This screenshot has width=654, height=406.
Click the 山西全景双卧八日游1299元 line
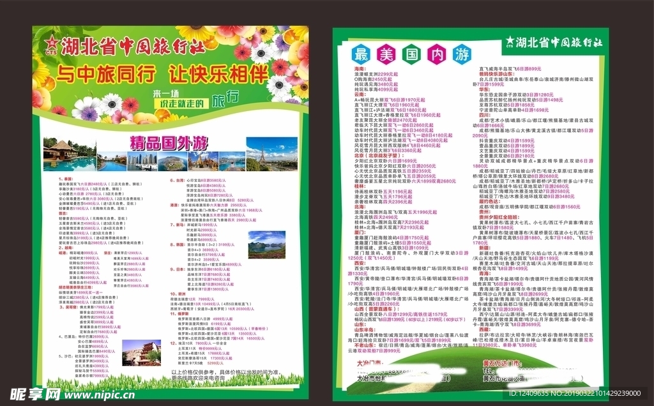401,314
